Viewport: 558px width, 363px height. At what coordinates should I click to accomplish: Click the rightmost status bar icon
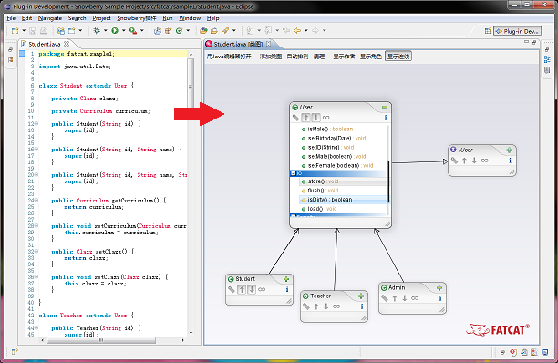pos(545,352)
